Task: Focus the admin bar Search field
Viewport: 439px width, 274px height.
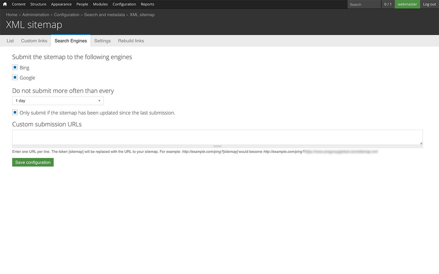Action: point(364,4)
